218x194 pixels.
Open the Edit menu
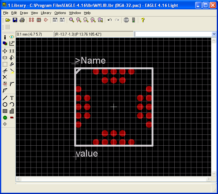(x=14, y=13)
